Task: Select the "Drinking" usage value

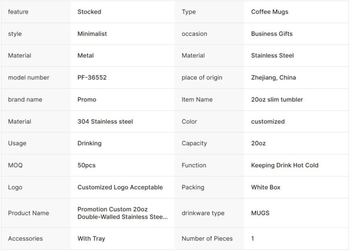Action: pos(89,143)
